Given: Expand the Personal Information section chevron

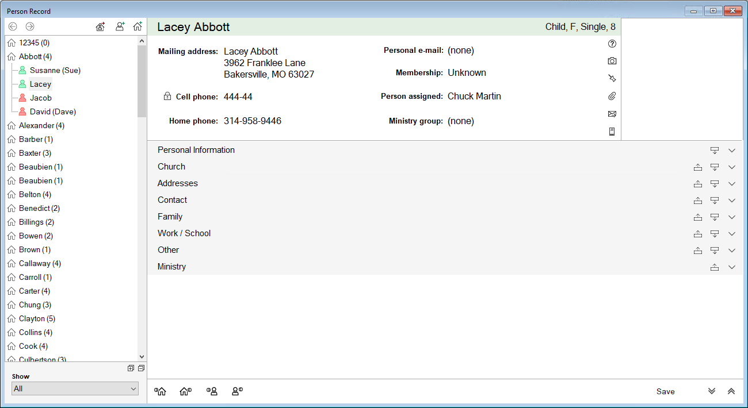Looking at the screenshot, I should tap(731, 151).
